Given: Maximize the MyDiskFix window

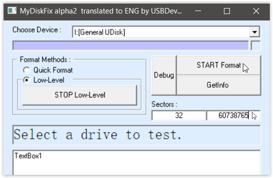Looking at the screenshot, I should click(x=227, y=11).
